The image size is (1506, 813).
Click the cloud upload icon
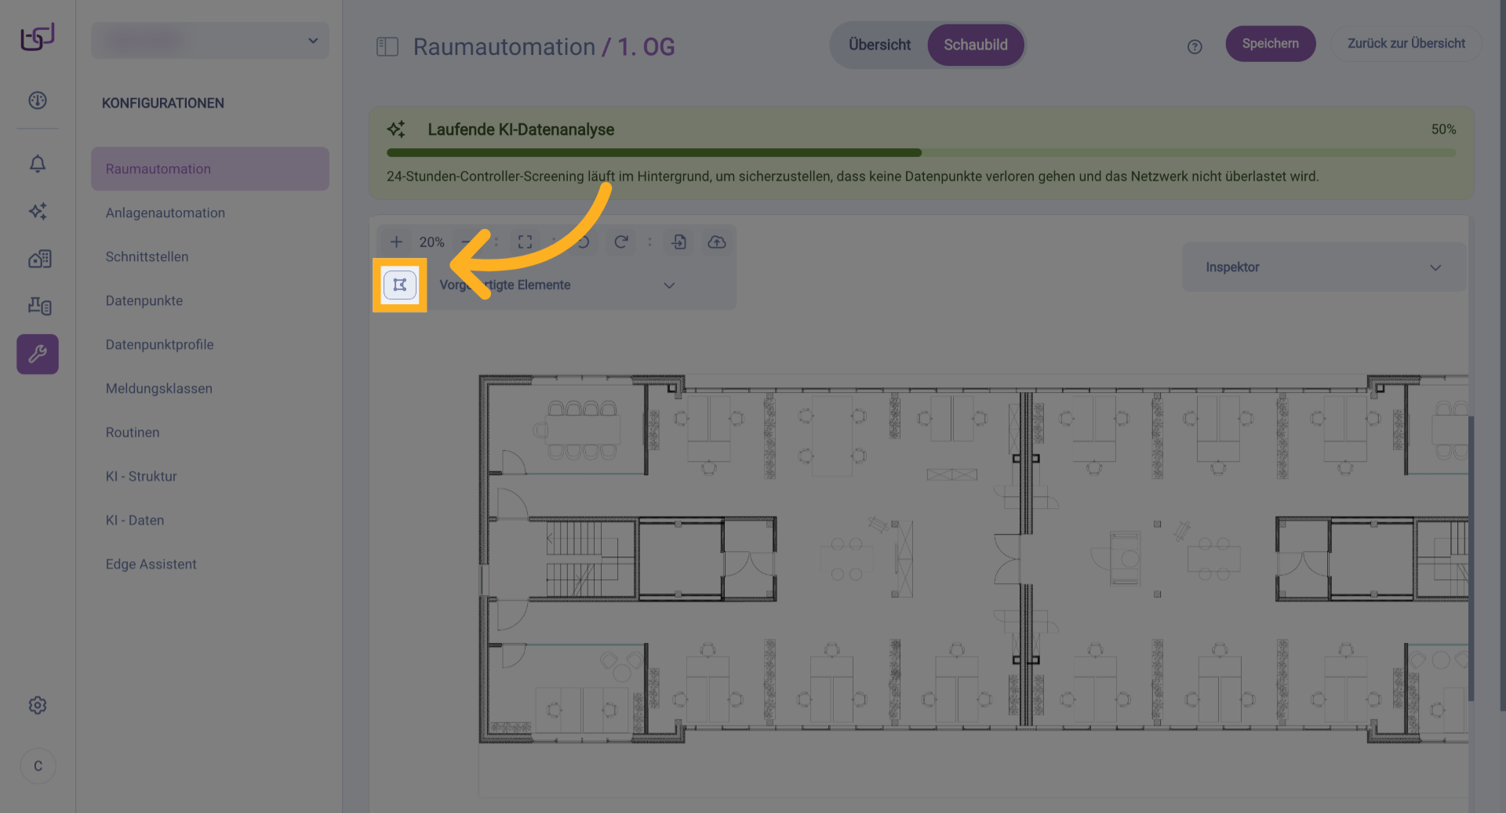tap(717, 242)
